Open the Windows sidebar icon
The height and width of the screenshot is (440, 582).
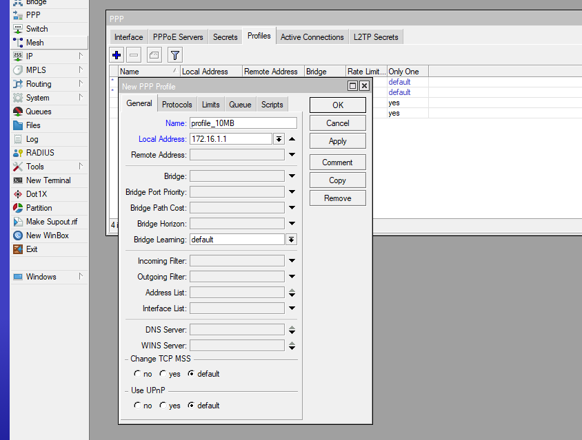pos(18,277)
